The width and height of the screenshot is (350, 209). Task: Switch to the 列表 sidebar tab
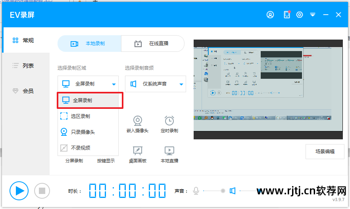pos(25,66)
